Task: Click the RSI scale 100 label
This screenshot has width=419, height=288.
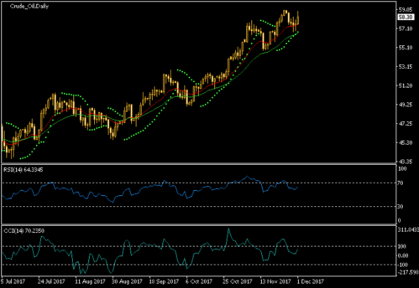Action: pyautogui.click(x=402, y=169)
